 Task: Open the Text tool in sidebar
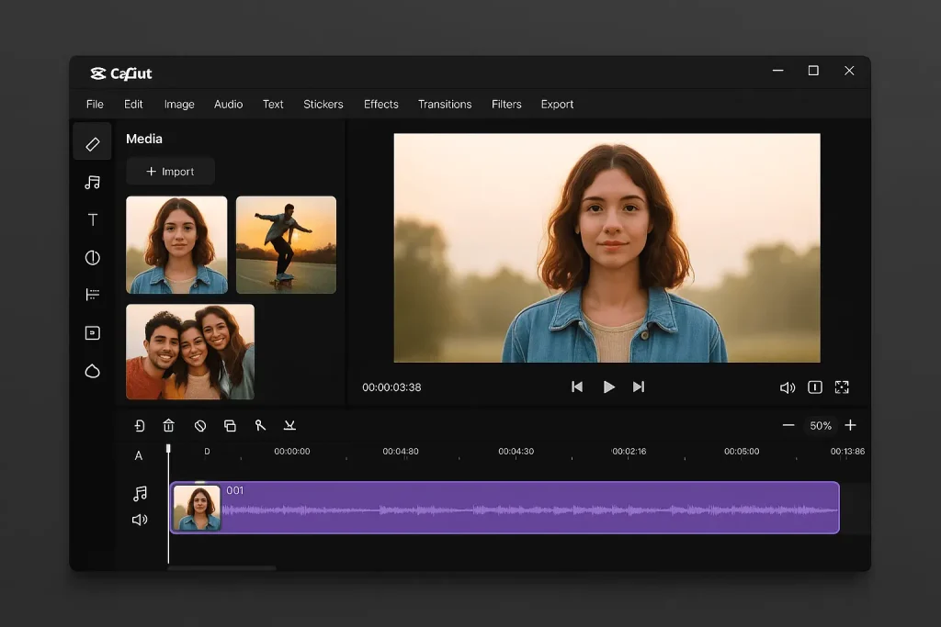pos(92,220)
